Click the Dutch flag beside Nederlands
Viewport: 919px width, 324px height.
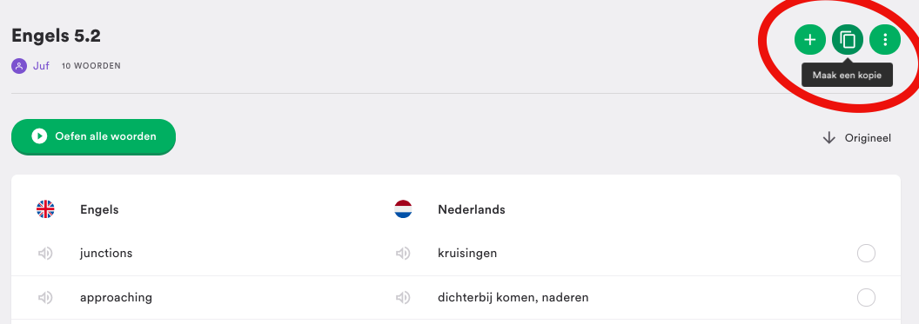click(403, 208)
